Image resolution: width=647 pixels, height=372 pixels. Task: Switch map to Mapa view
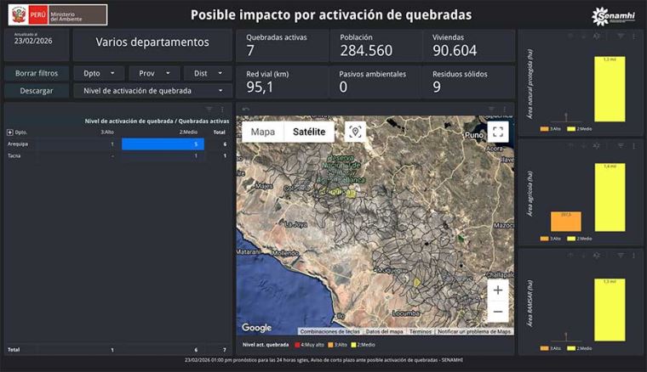pyautogui.click(x=262, y=132)
